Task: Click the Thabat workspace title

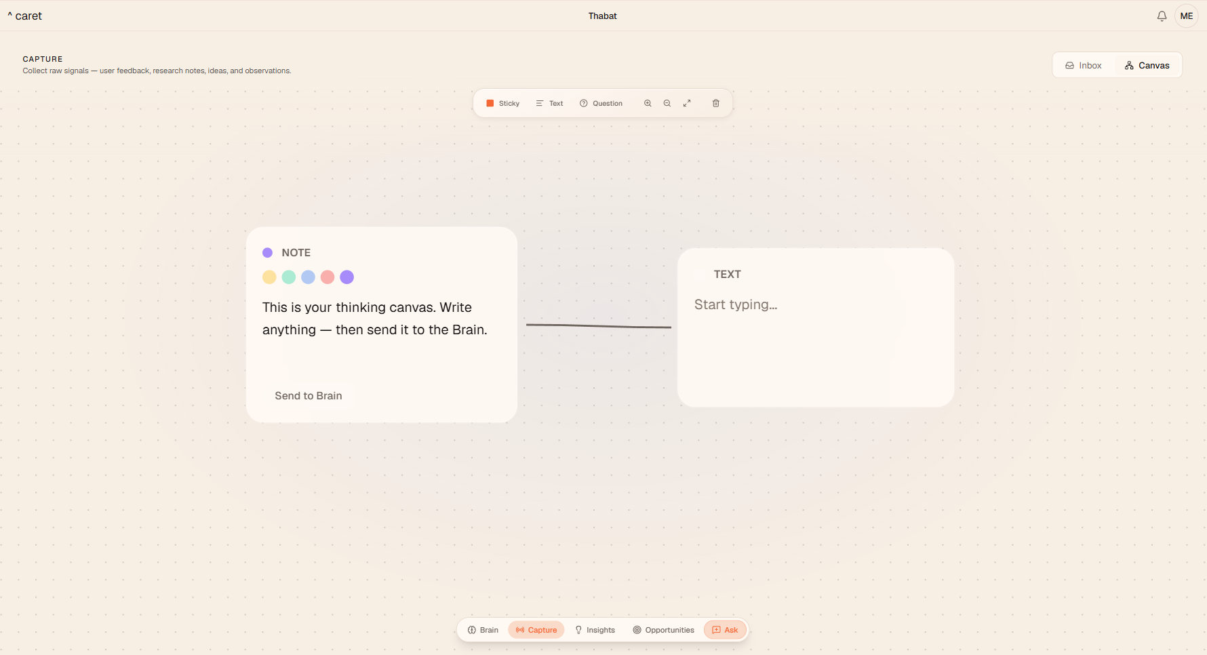Action: (603, 16)
